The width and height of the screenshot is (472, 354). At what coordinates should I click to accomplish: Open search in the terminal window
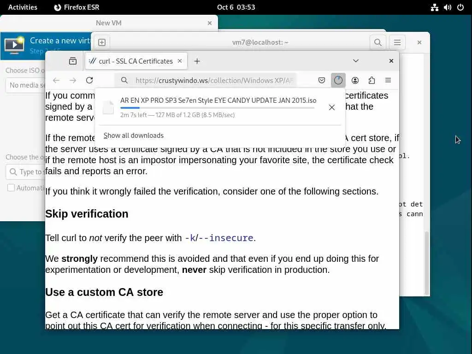click(378, 42)
